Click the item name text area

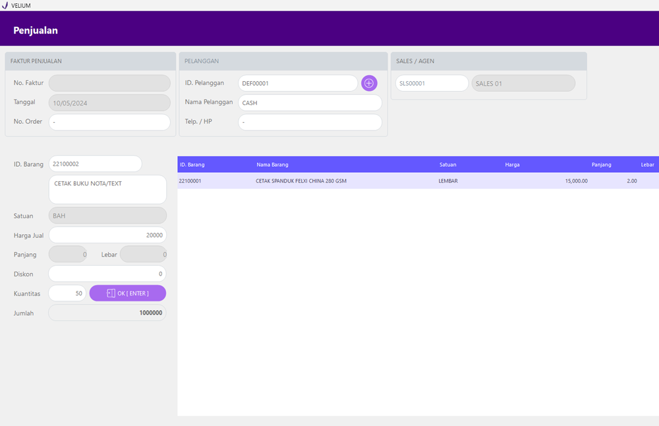click(107, 189)
